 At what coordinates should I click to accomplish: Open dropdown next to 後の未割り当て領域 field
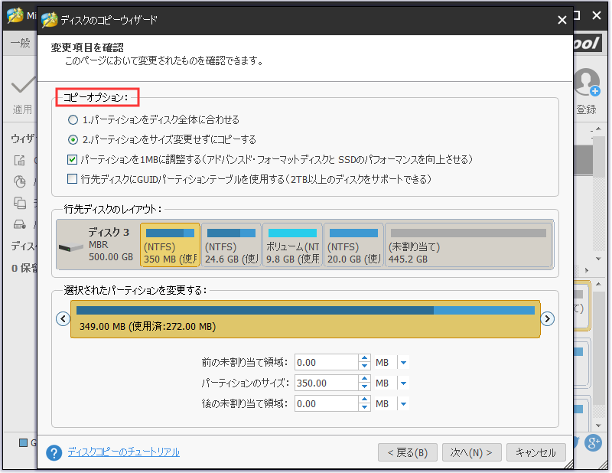(402, 403)
